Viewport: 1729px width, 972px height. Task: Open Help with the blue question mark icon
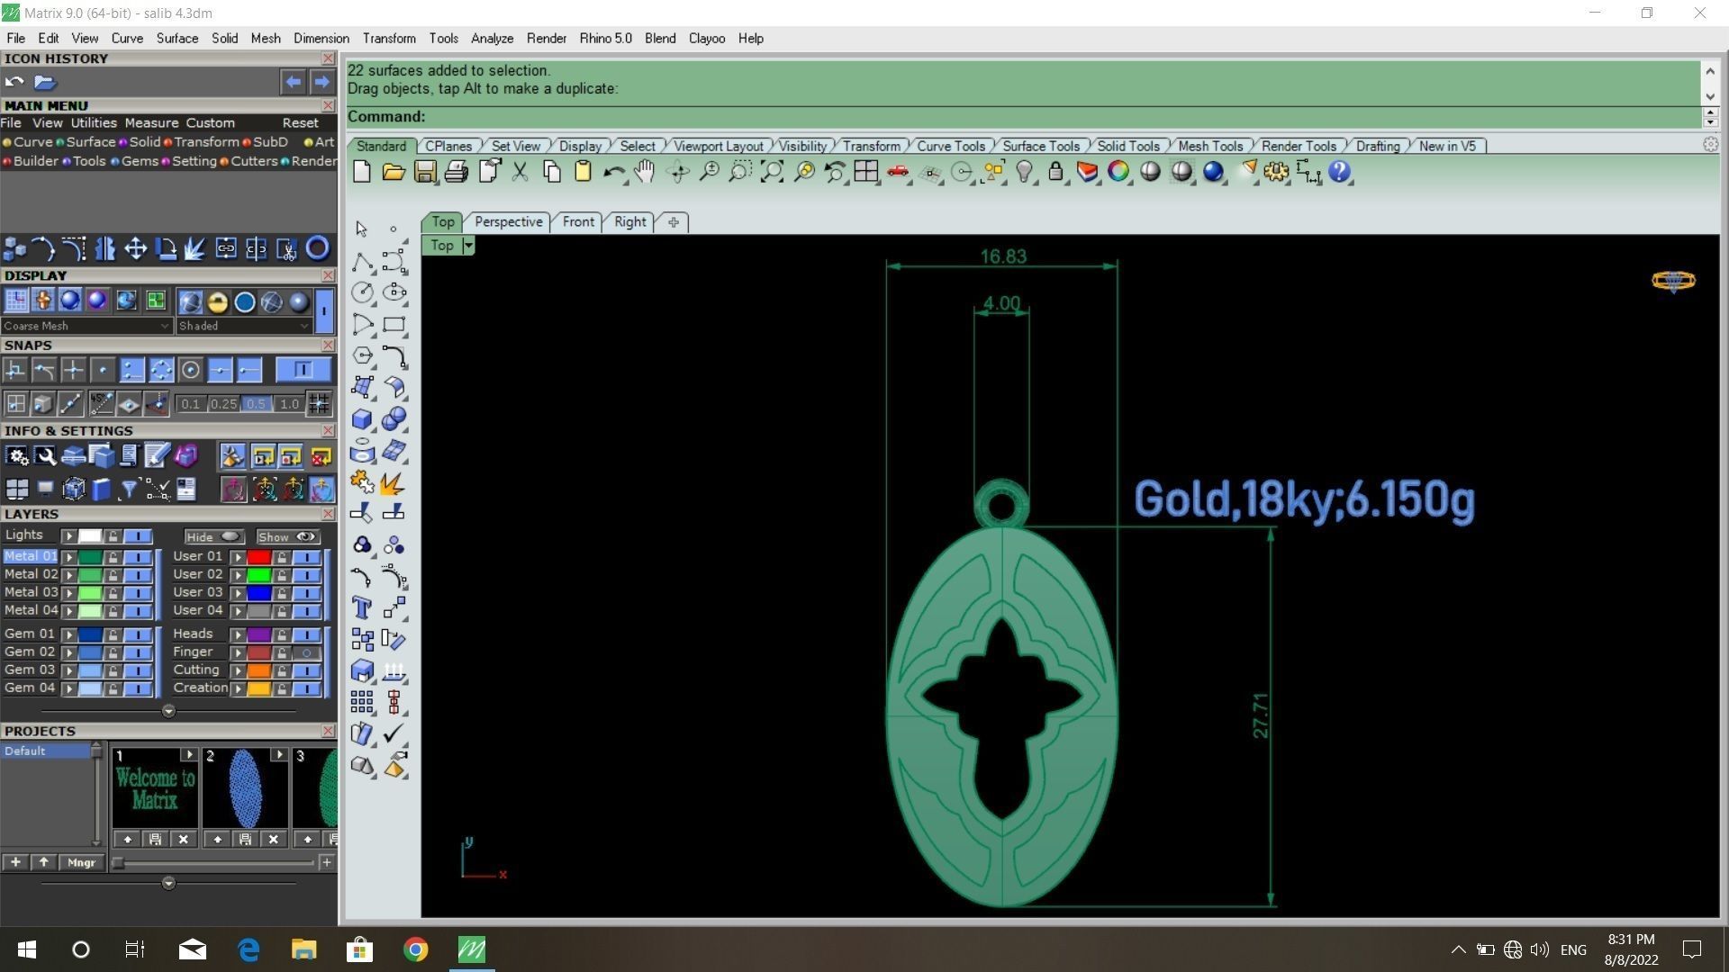tap(1339, 172)
